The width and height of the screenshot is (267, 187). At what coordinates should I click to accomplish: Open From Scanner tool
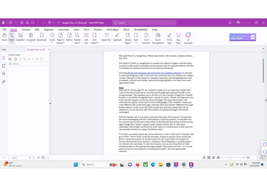tap(146, 38)
